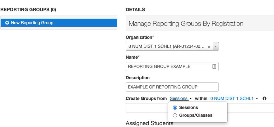Click the Name input containing REPORTING GROUP EXAMPLE
This screenshot has height=127, width=274.
click(x=168, y=66)
